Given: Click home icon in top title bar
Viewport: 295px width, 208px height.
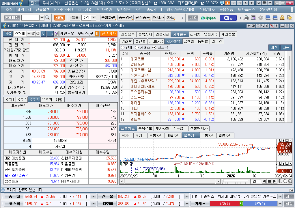Looking at the screenshot, I should [259, 3].
